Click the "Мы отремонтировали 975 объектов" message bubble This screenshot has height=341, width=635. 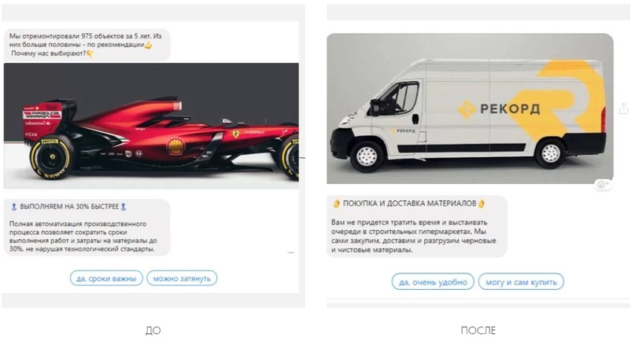(87, 45)
